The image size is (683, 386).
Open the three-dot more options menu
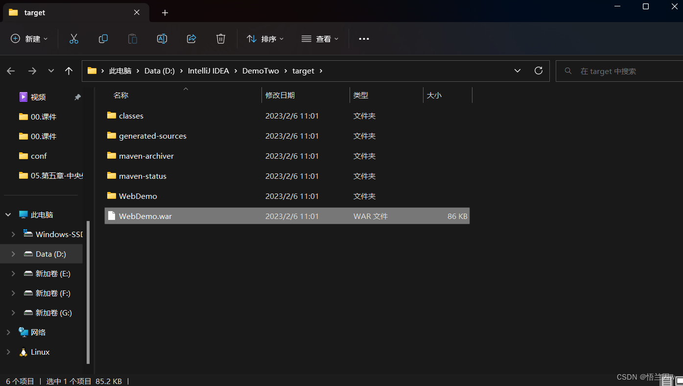364,39
